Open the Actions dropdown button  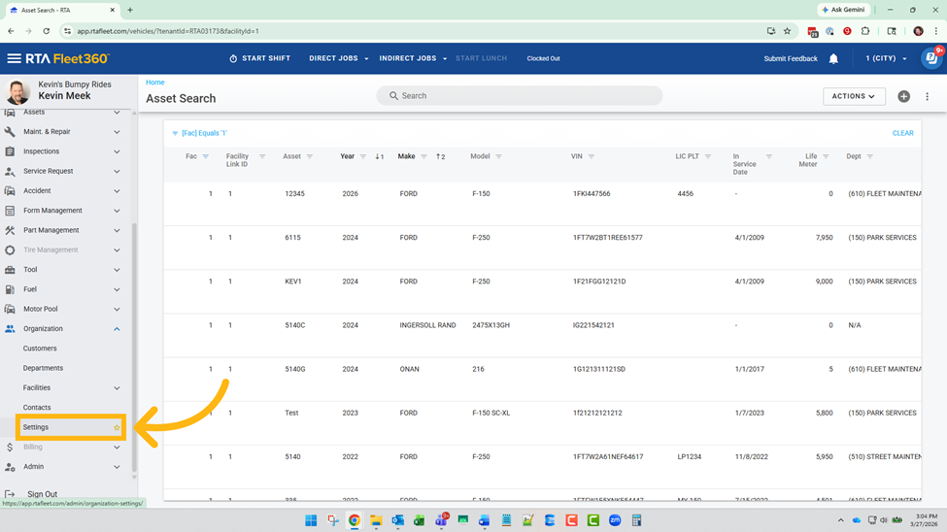(854, 96)
